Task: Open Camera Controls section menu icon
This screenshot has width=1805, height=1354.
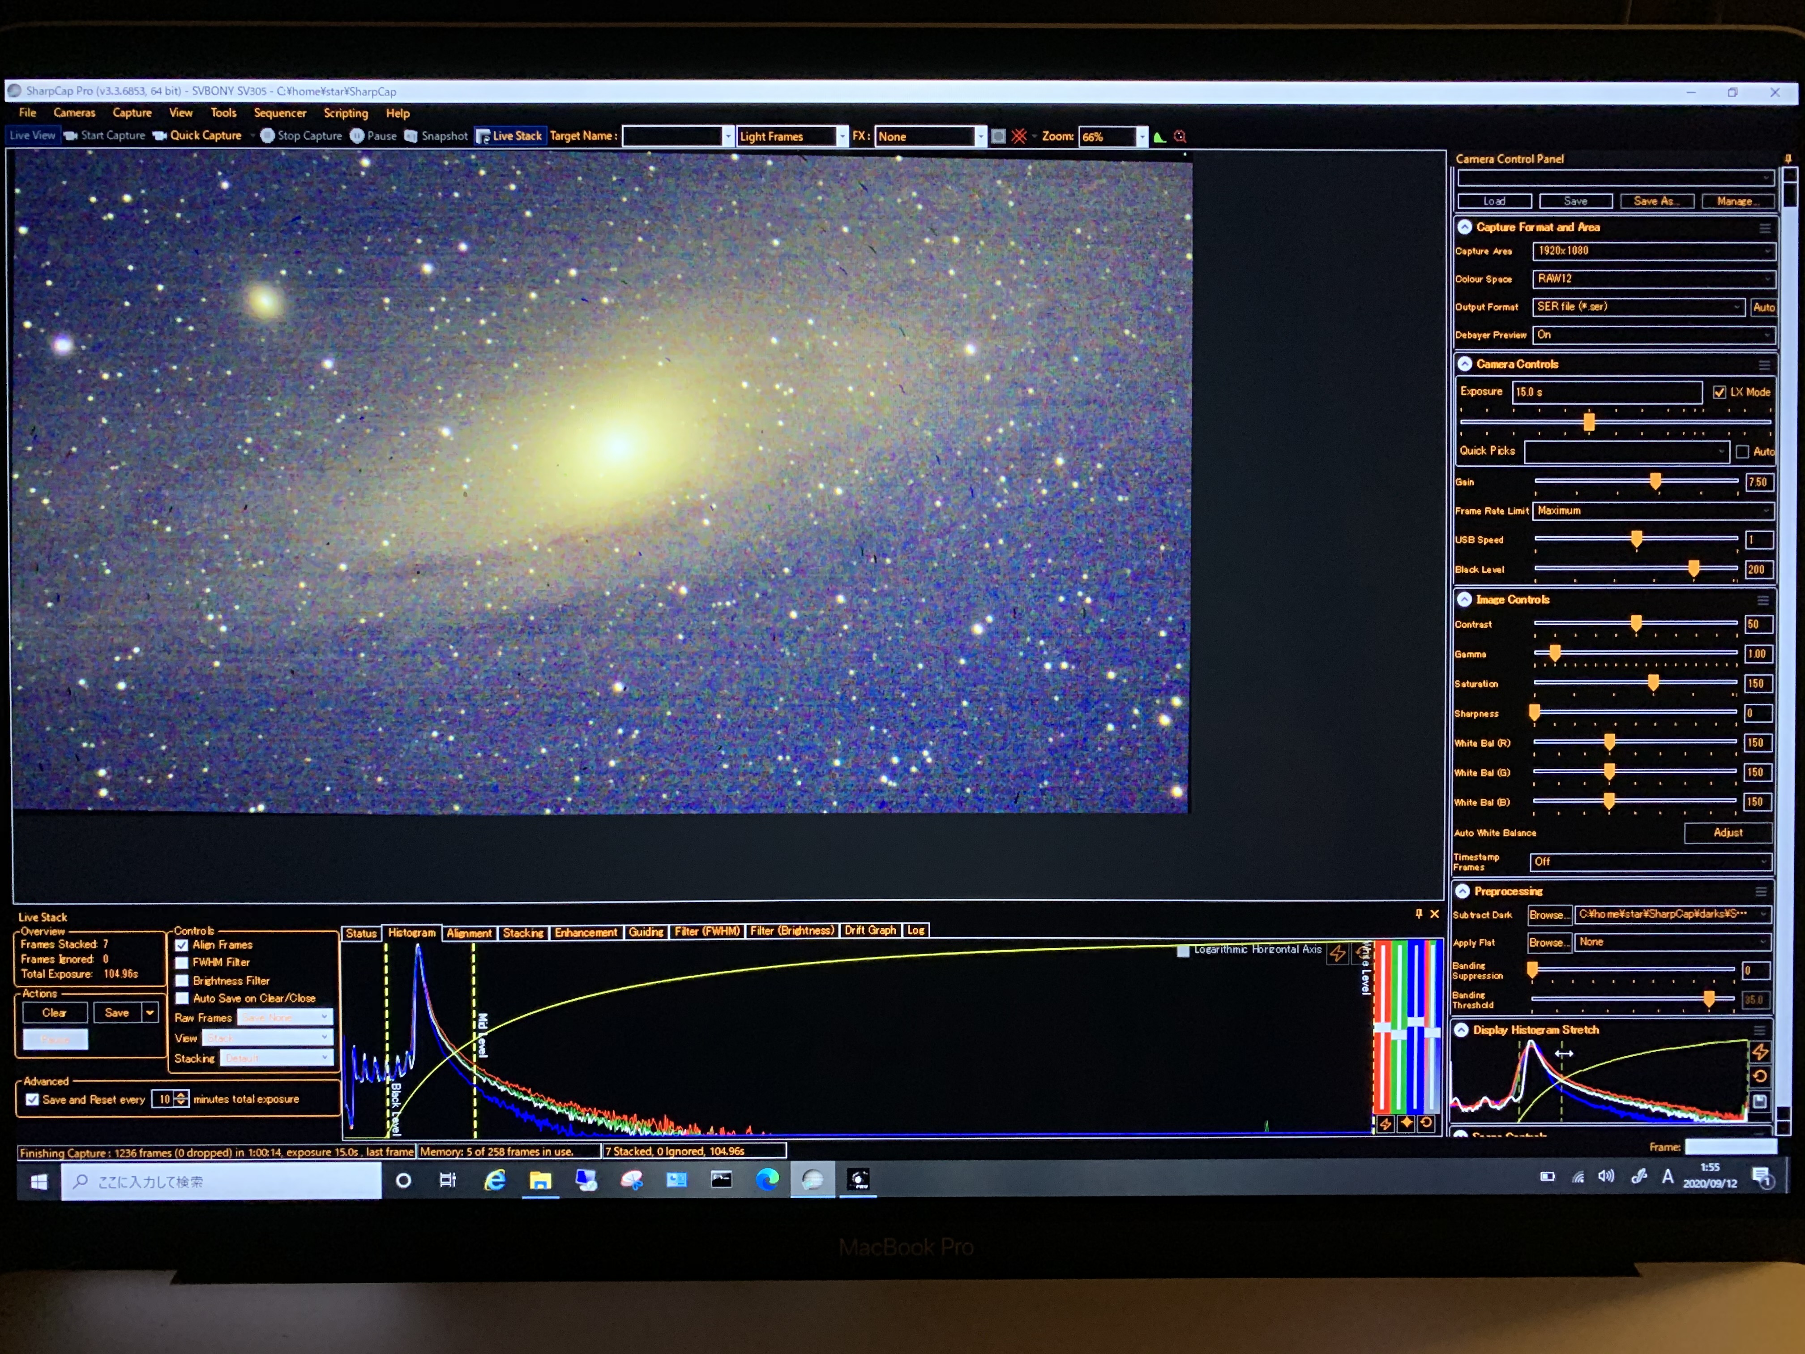Action: [1765, 365]
